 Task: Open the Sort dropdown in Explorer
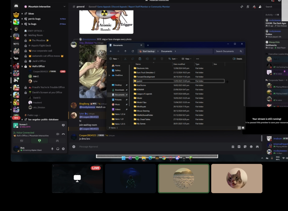point(173,59)
